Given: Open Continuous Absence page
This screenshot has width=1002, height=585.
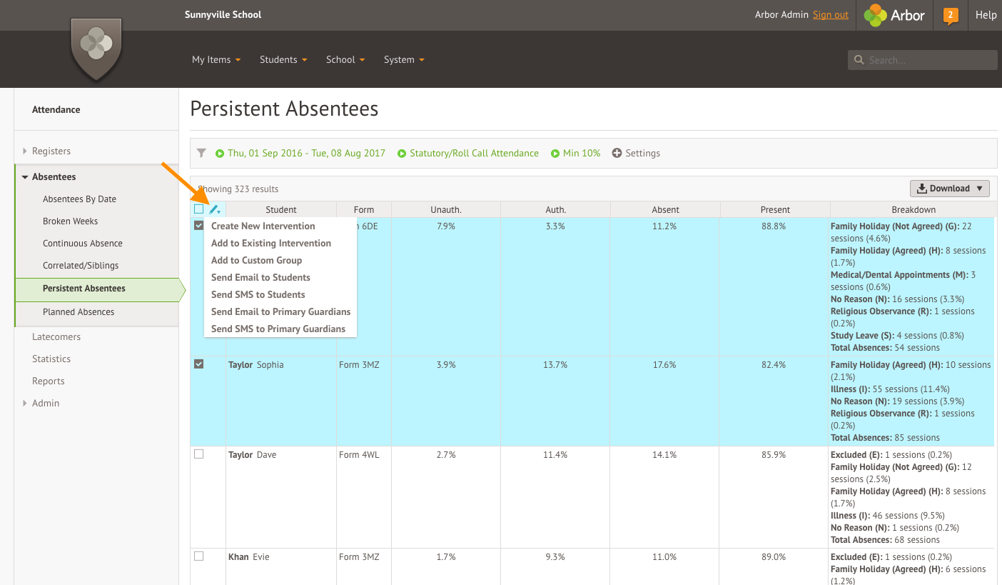Looking at the screenshot, I should click(83, 244).
